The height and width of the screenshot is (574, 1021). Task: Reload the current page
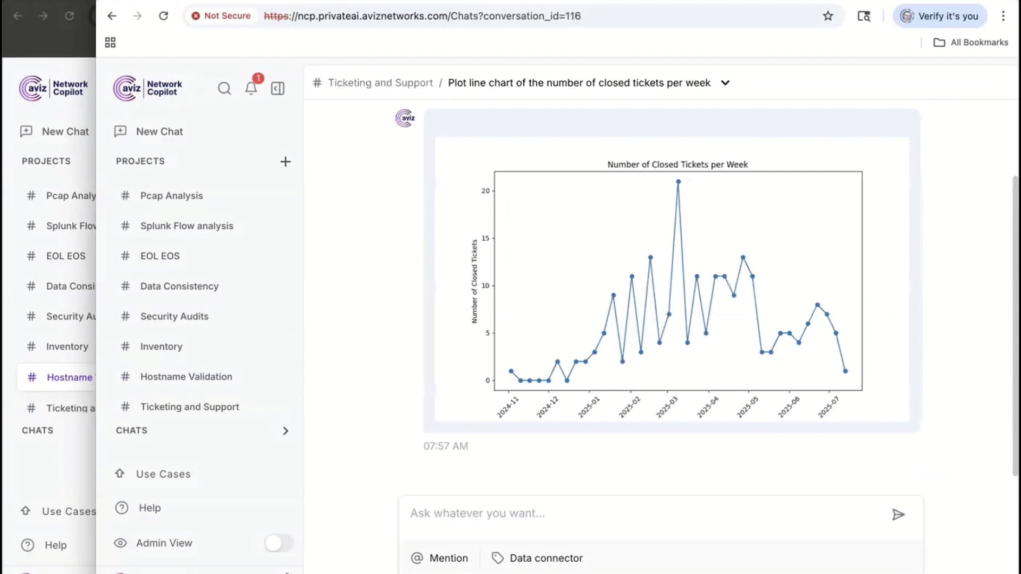click(x=164, y=16)
